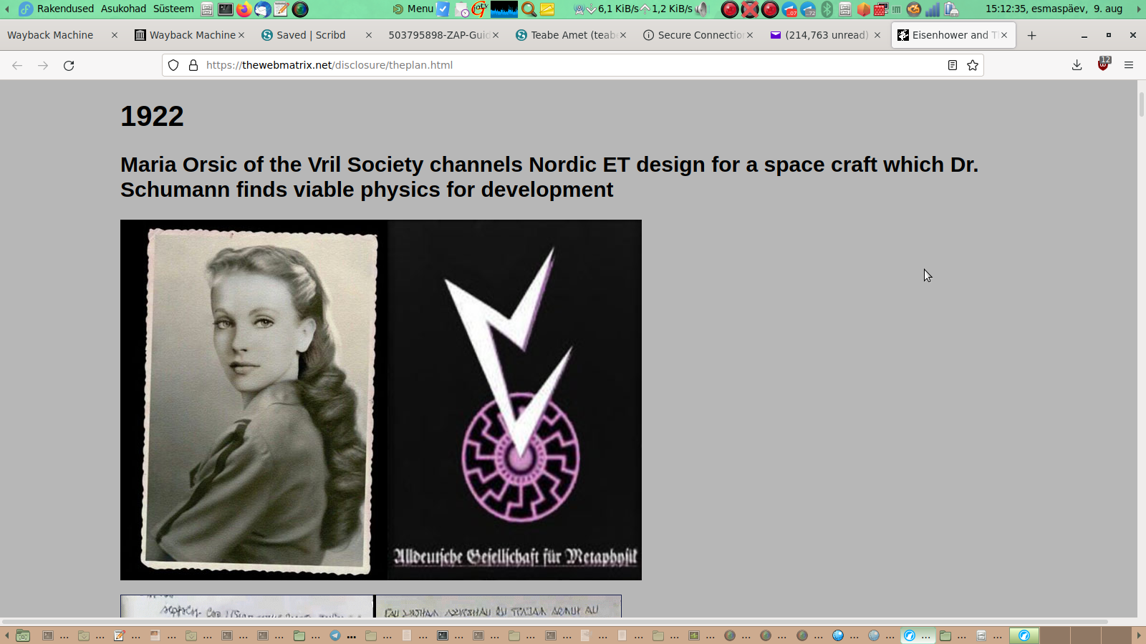Launch Thunderbird from the top panel
This screenshot has width=1146, height=644.
point(263,9)
